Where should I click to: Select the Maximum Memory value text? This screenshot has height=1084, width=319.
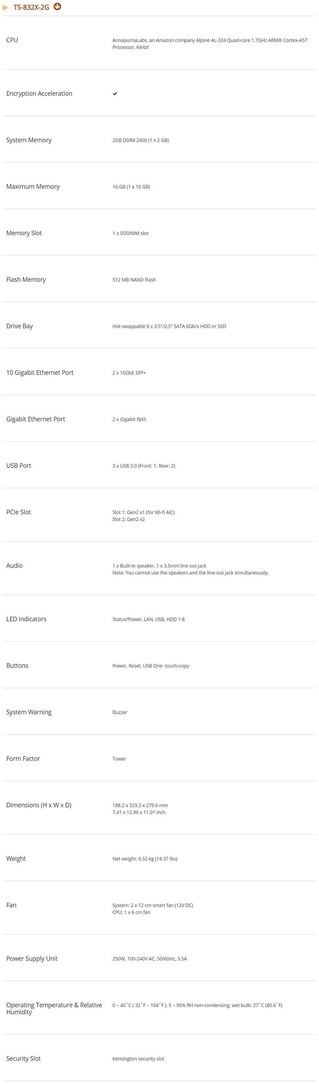[131, 187]
